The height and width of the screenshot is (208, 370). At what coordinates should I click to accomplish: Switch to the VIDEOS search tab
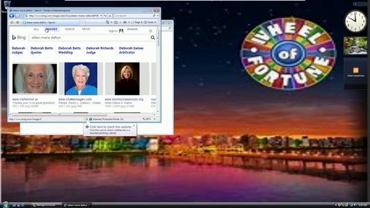click(x=69, y=29)
